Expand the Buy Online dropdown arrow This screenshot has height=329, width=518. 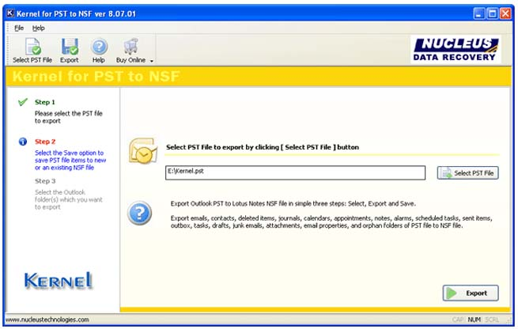152,61
